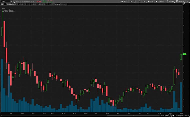The image size is (190, 117).
Task: Click the Share button in top toolbar
Action: coord(124,1)
